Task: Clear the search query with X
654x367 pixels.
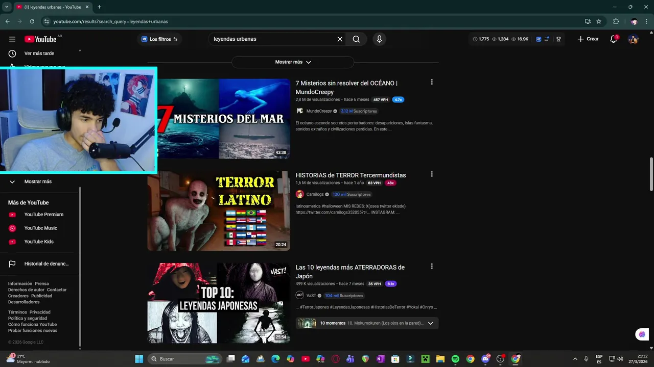Action: (x=340, y=39)
